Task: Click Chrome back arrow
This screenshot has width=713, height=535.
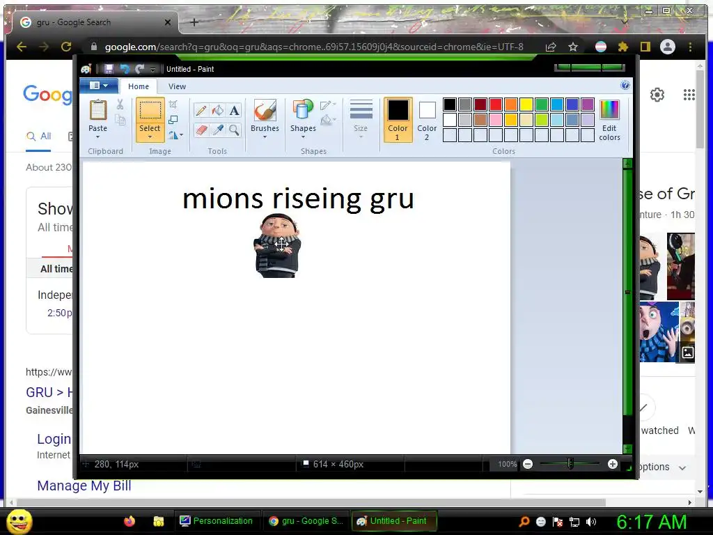Action: pyautogui.click(x=22, y=47)
